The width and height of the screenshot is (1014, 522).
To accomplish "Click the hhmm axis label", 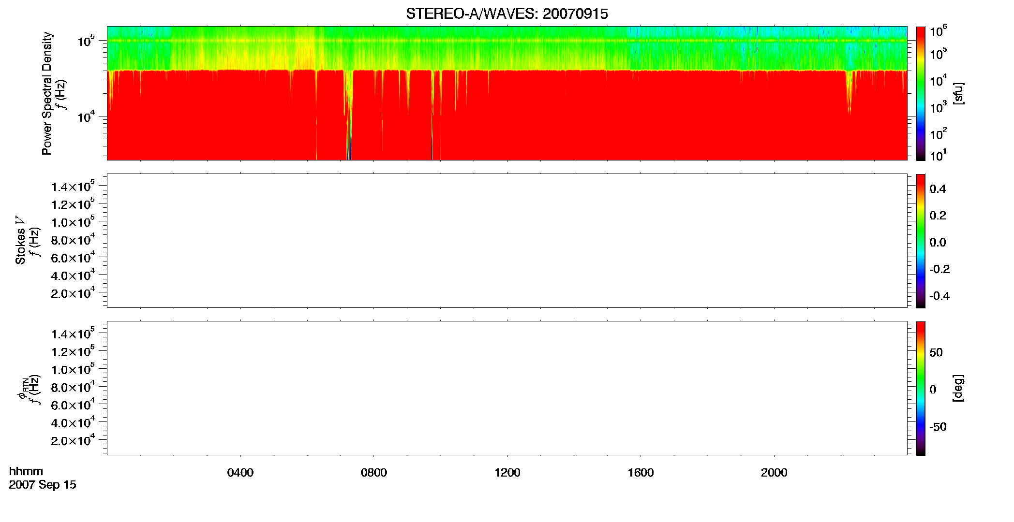I will click(x=26, y=471).
